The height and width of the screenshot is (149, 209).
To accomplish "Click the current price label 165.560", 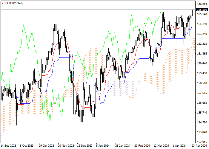I will tap(202, 10).
